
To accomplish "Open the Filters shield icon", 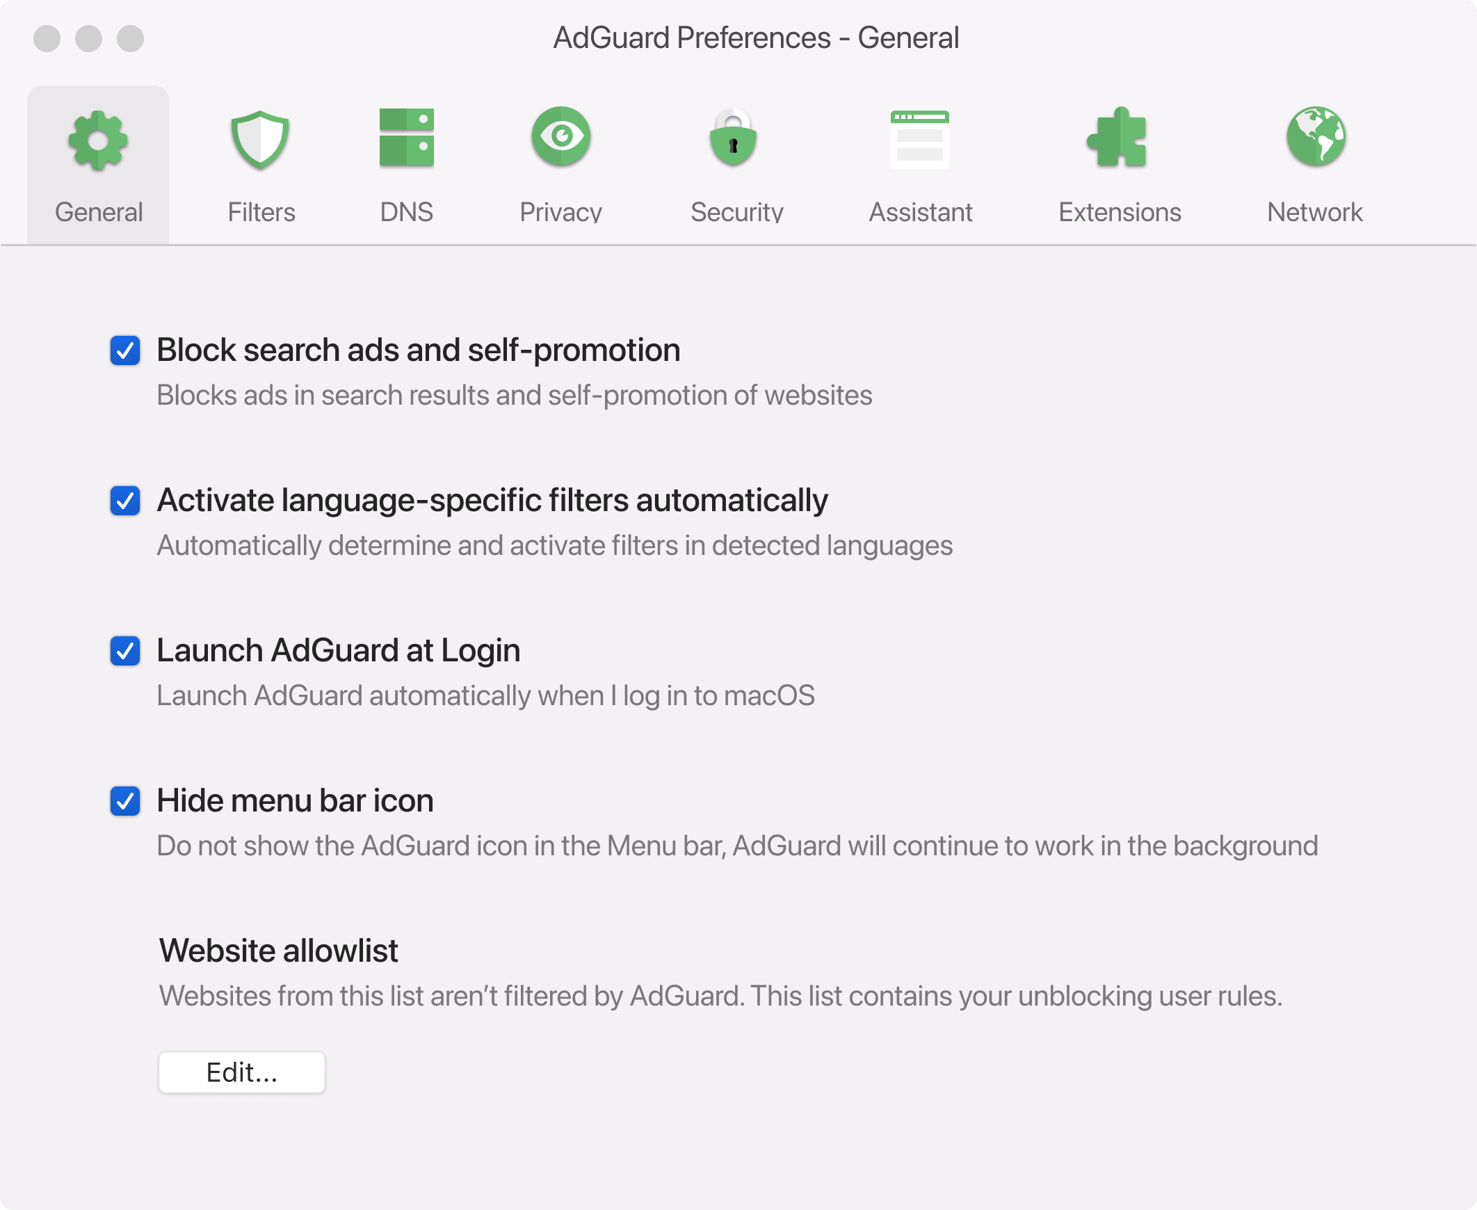I will pos(260,139).
